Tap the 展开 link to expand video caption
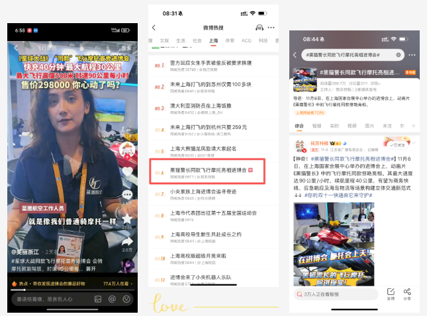 coord(91,268)
